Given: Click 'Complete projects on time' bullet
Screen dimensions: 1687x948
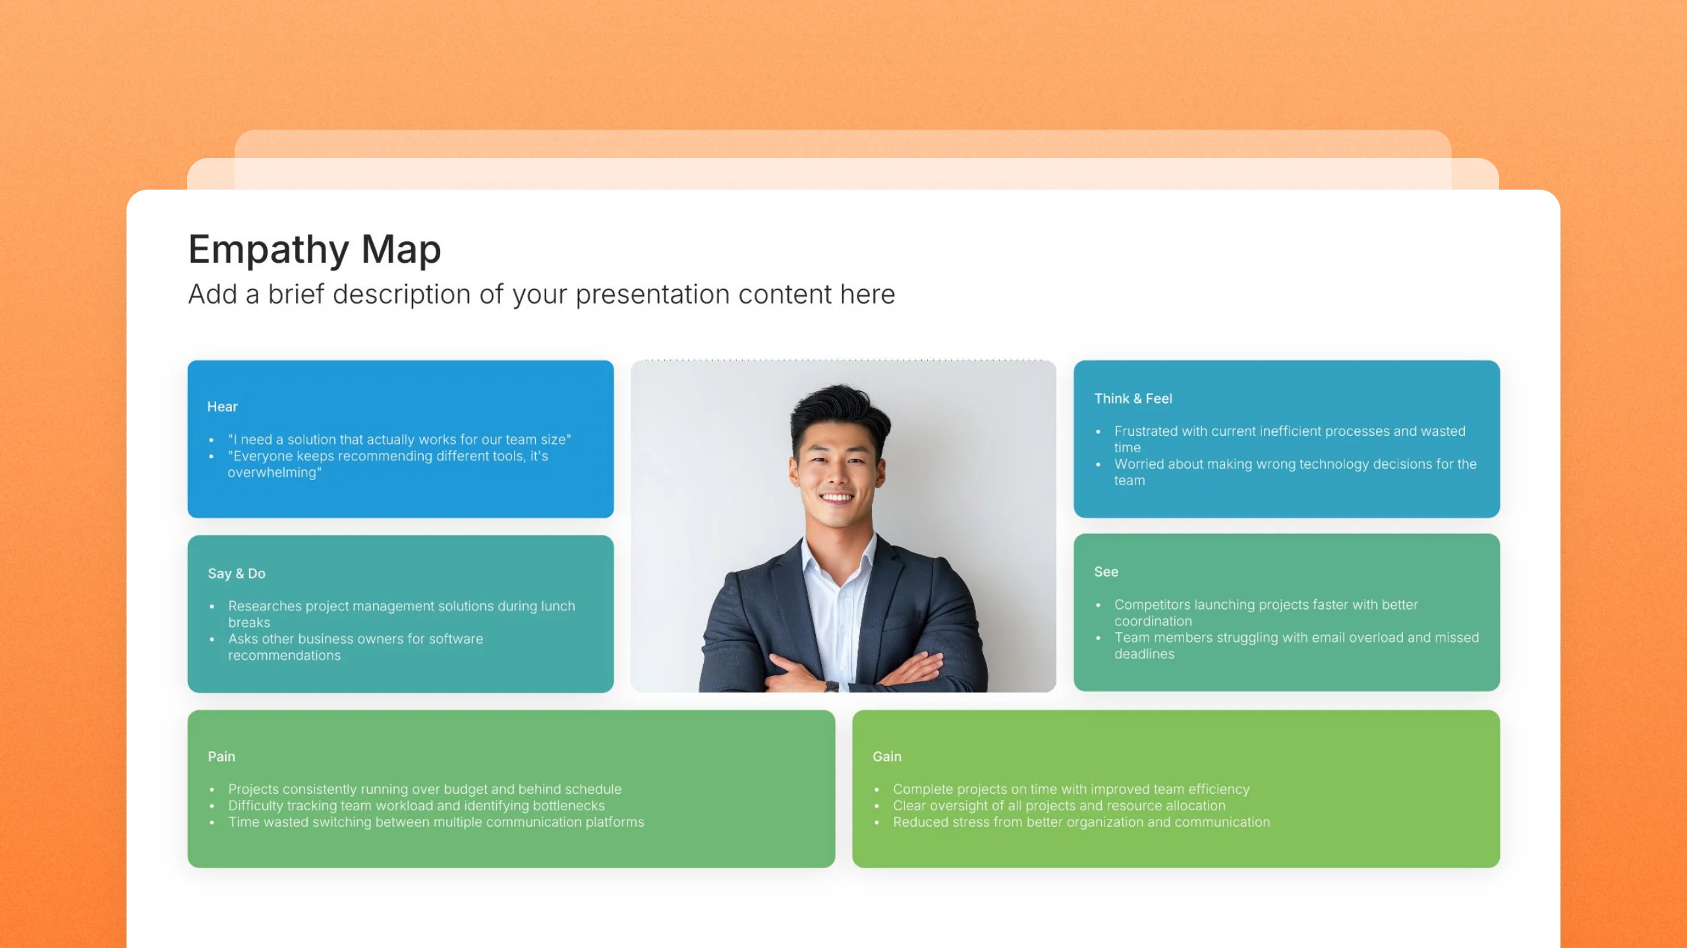Looking at the screenshot, I should 1072,789.
